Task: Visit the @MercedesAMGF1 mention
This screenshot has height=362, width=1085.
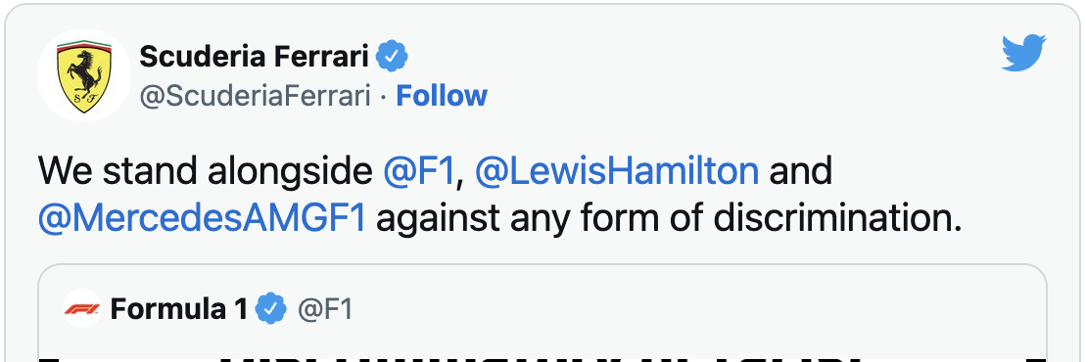Action: pyautogui.click(x=202, y=219)
